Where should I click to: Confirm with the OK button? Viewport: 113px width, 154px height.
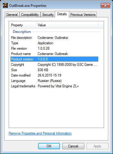(49, 146)
